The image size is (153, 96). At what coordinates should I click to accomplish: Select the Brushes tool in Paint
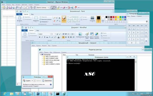(64, 19)
